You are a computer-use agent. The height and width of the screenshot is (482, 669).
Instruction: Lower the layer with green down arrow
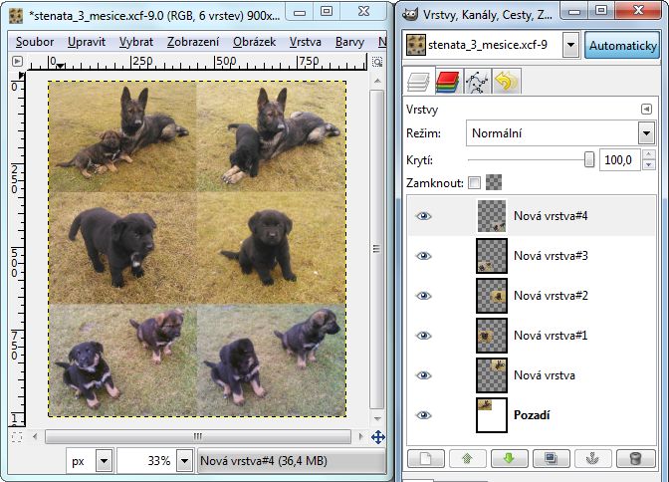coord(509,459)
